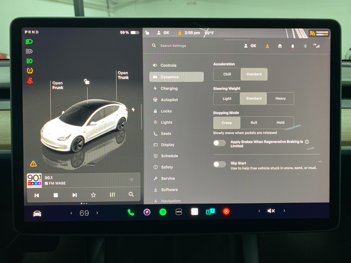351x263 pixels.
Task: Open the Charging settings section
Action: [x=169, y=88]
